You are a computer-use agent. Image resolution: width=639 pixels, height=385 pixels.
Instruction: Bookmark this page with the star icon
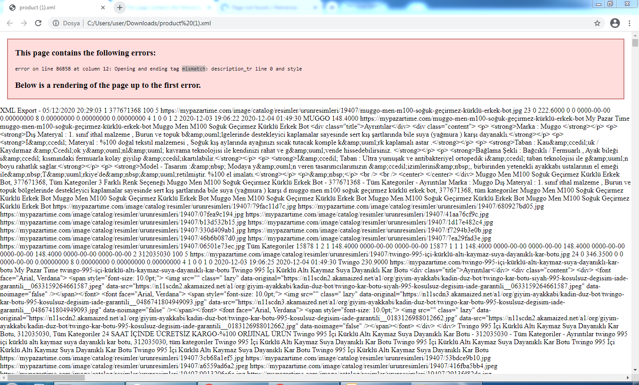coord(597,23)
